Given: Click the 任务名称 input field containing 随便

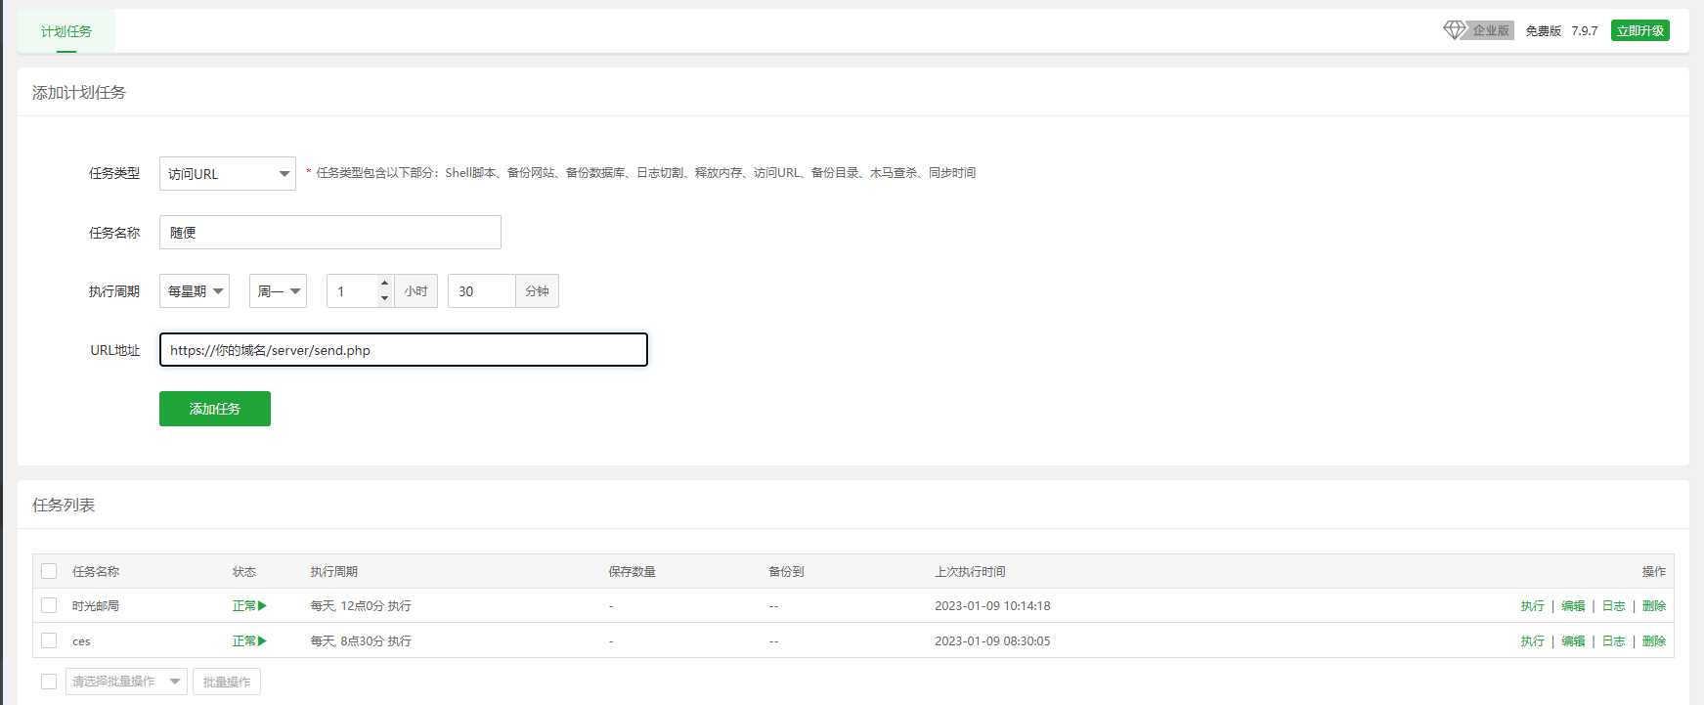Looking at the screenshot, I should (330, 233).
